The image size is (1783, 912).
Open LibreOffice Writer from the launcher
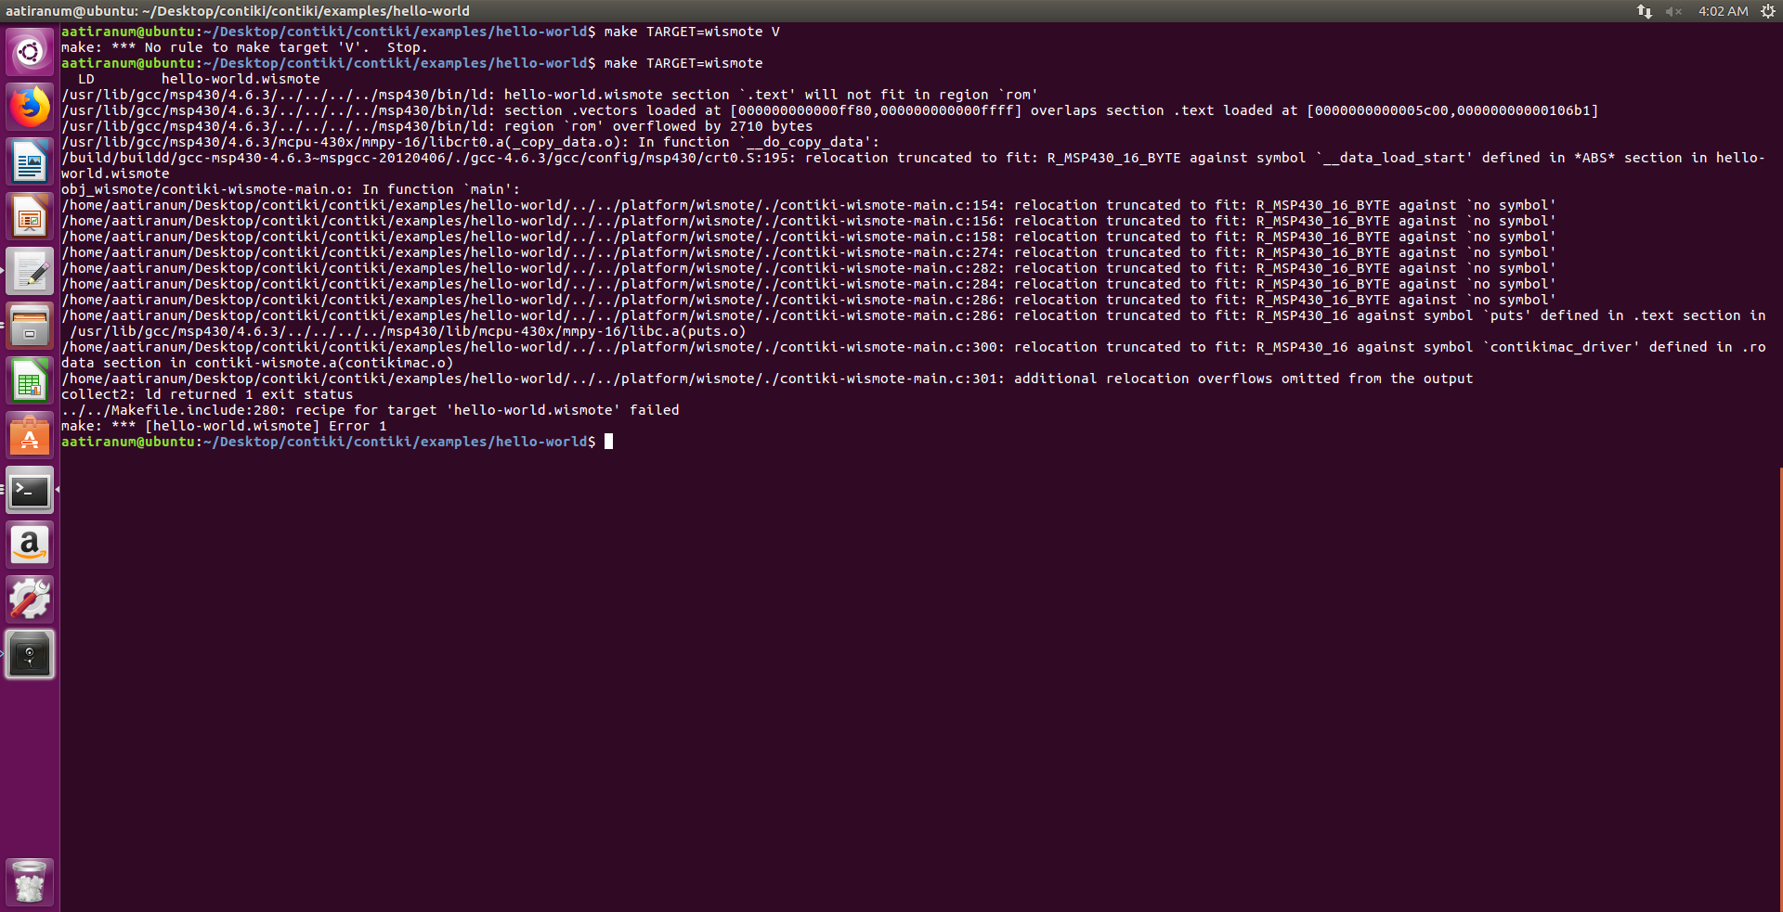(30, 161)
